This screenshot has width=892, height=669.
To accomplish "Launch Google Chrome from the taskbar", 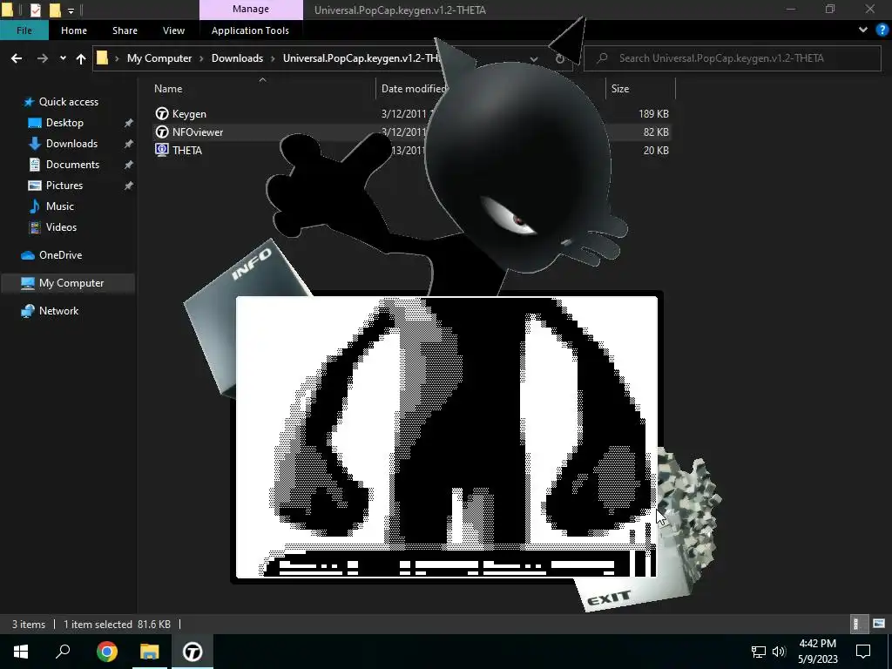I will click(106, 652).
